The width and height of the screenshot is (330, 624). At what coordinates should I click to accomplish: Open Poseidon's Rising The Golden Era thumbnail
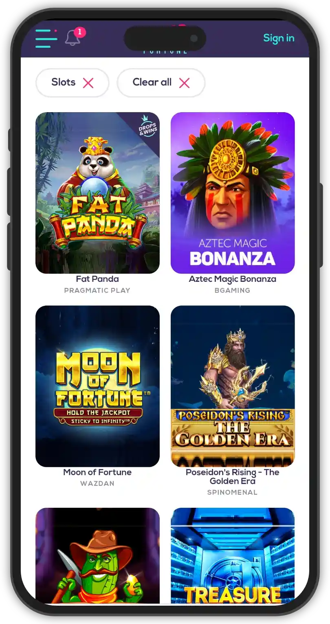233,386
